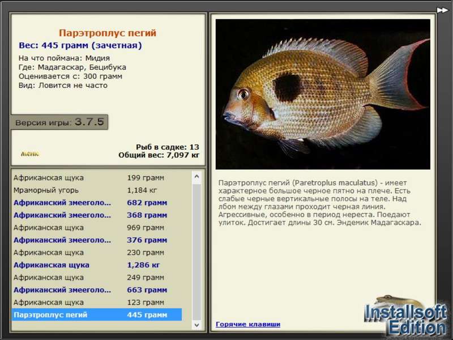Click the Вид: Ловится не часто line
Image resolution: width=453 pixels, height=340 pixels.
point(63,86)
